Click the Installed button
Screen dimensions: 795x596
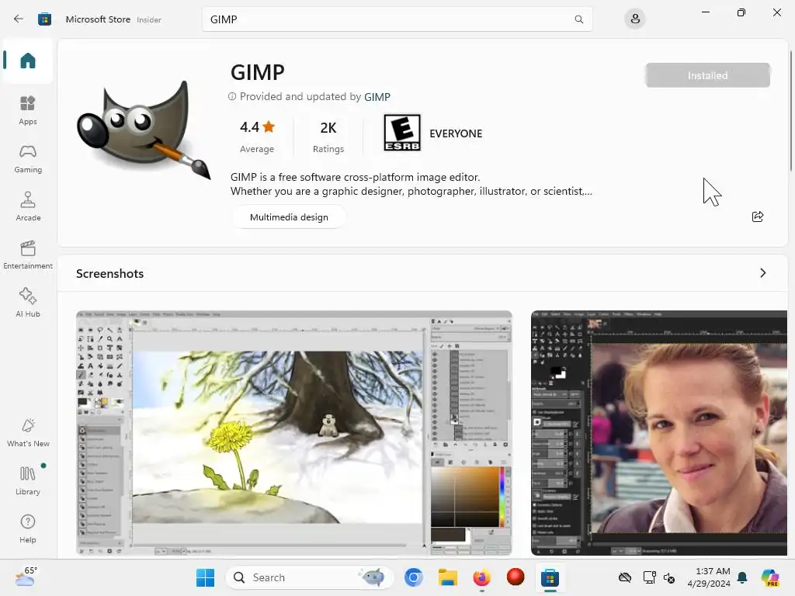pos(708,75)
